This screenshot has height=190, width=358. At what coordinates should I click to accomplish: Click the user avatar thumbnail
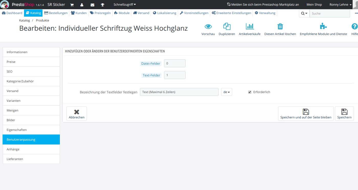(355, 5)
